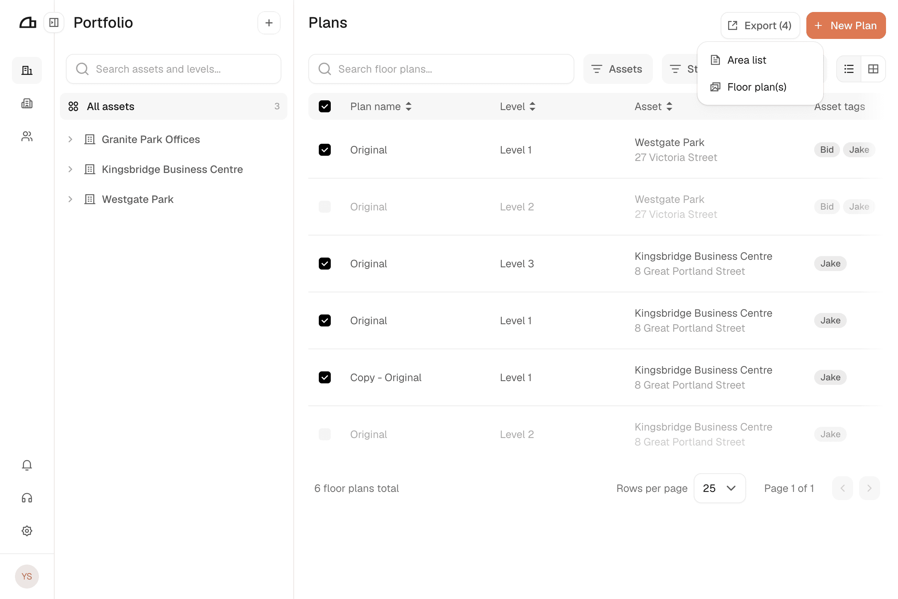Expand Kingsbridge Business Centre tree chevron
This screenshot has width=898, height=599.
click(70, 169)
